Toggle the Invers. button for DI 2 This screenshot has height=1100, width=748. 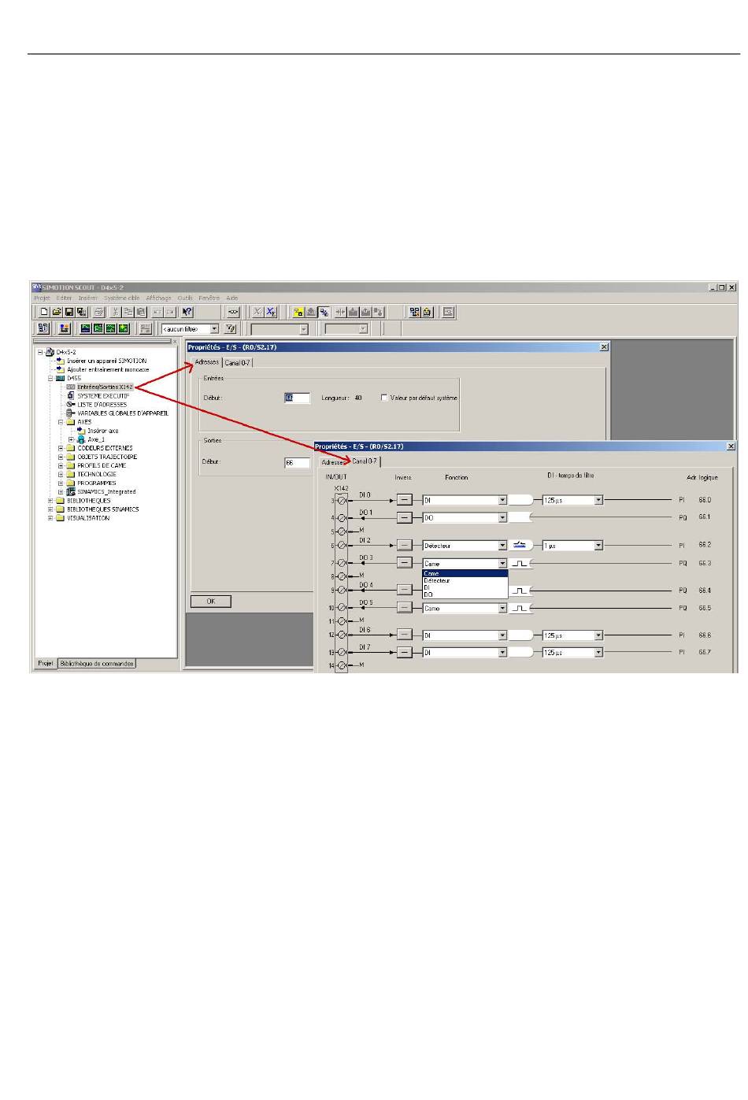tap(404, 545)
